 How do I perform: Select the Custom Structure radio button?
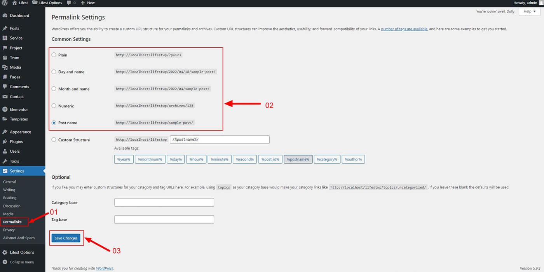[54, 139]
